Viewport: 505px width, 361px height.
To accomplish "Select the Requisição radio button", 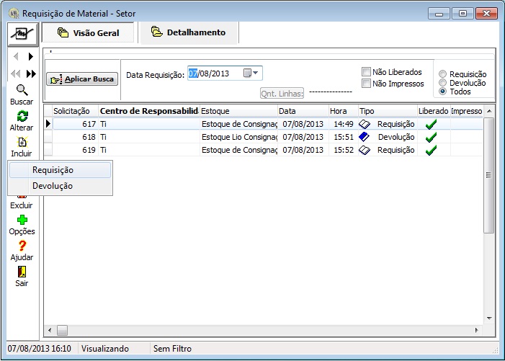I will click(442, 74).
